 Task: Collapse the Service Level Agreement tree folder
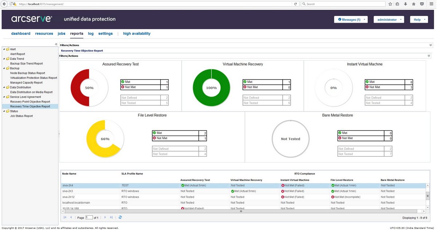pyautogui.click(x=4, y=97)
